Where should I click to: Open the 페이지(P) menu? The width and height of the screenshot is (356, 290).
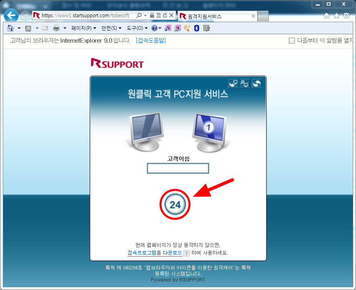[84, 28]
